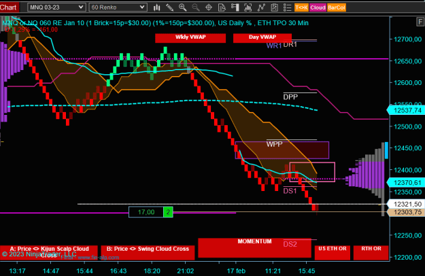Click the 12303,75 tan price marker
This screenshot has height=276, width=425.
(406, 212)
